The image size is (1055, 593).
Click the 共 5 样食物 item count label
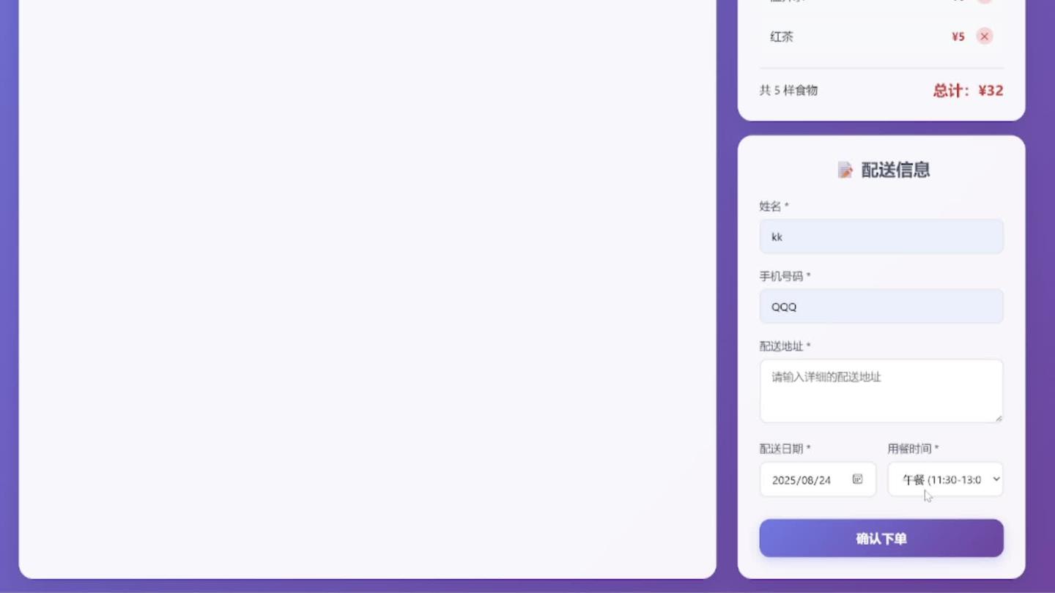pos(788,90)
